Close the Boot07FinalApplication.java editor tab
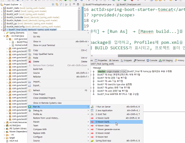The width and height of the screenshot is (185, 143). pos(113,4)
